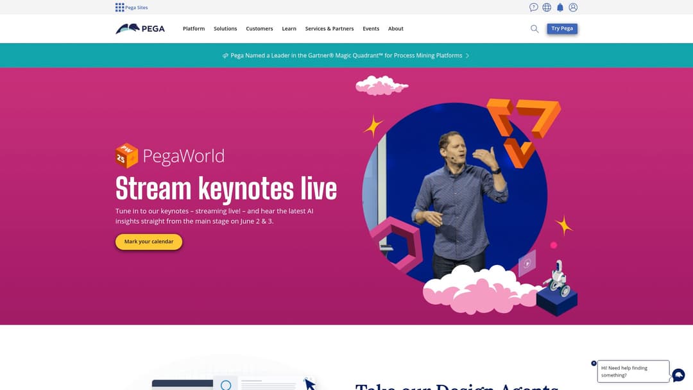693x390 pixels.
Task: Click the arrow chevron in the Gartner banner
Action: [x=467, y=56]
